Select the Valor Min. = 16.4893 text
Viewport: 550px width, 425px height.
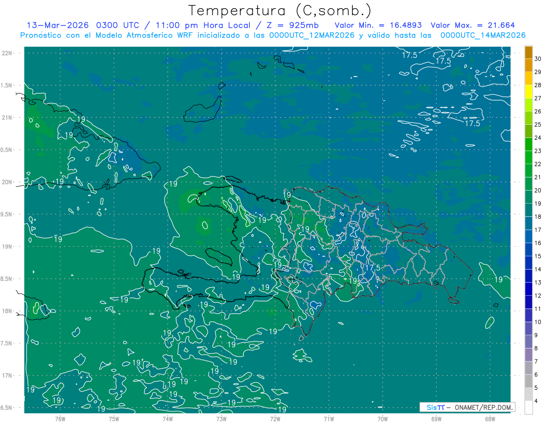click(x=378, y=25)
